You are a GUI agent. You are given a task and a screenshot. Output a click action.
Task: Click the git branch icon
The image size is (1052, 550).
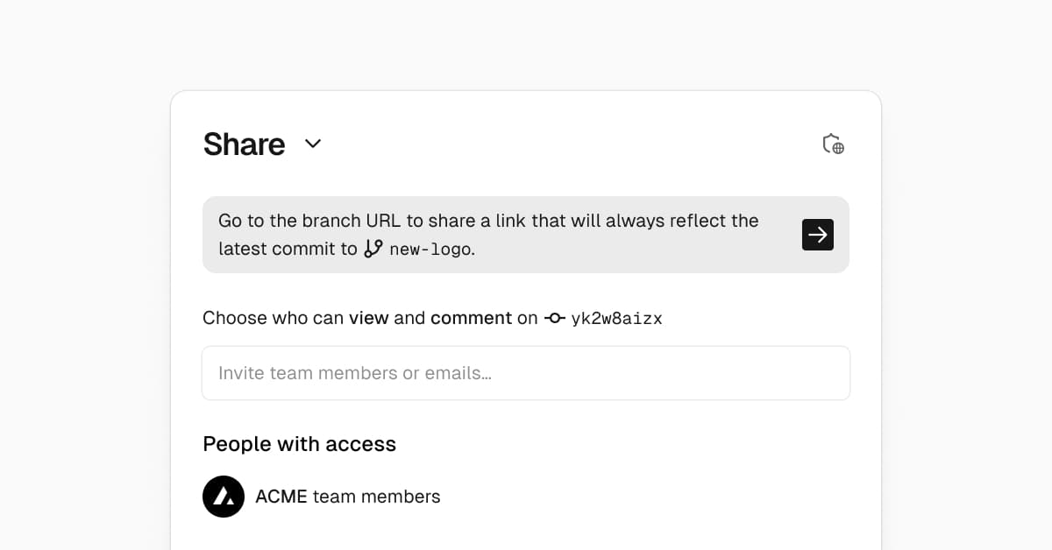coord(373,249)
